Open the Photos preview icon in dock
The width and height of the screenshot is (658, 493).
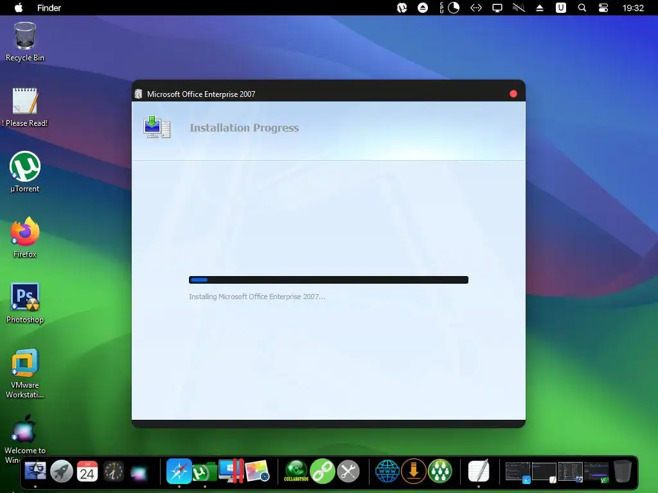(x=257, y=471)
